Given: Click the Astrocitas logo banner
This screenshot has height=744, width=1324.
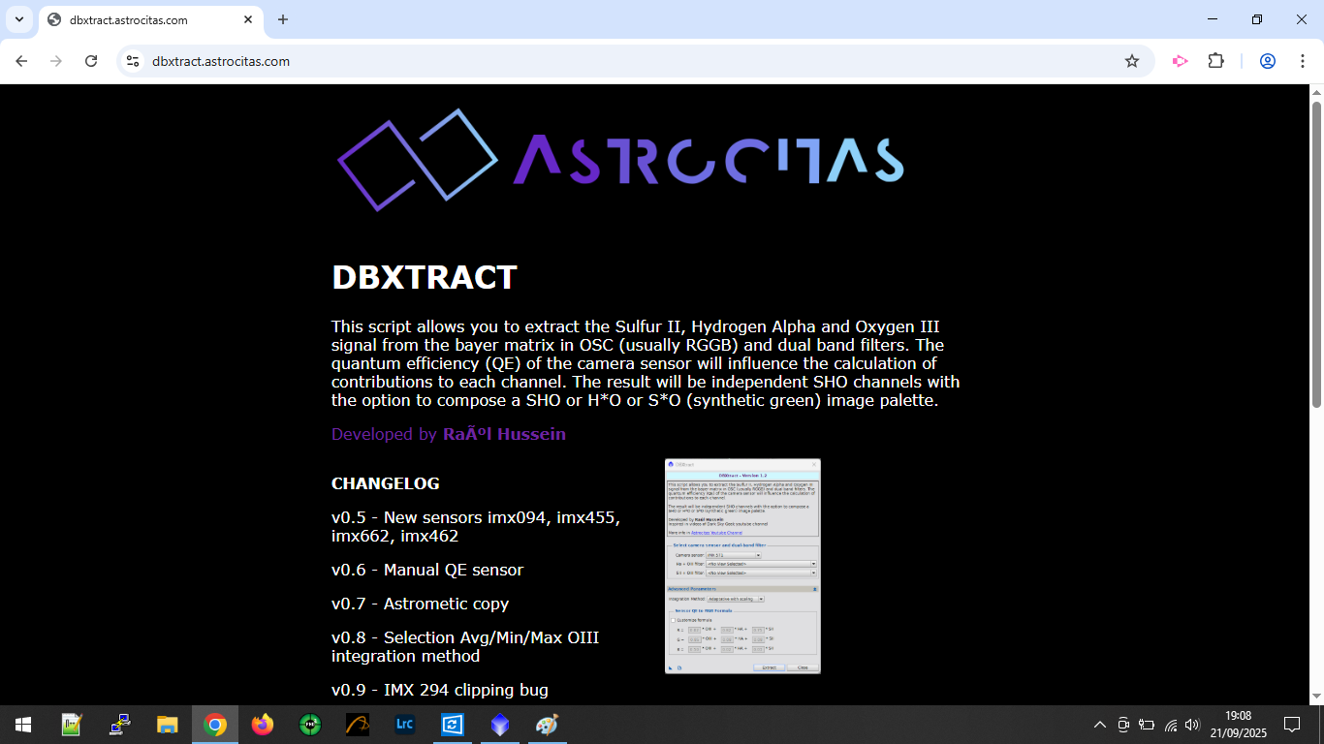Looking at the screenshot, I should pyautogui.click(x=620, y=160).
